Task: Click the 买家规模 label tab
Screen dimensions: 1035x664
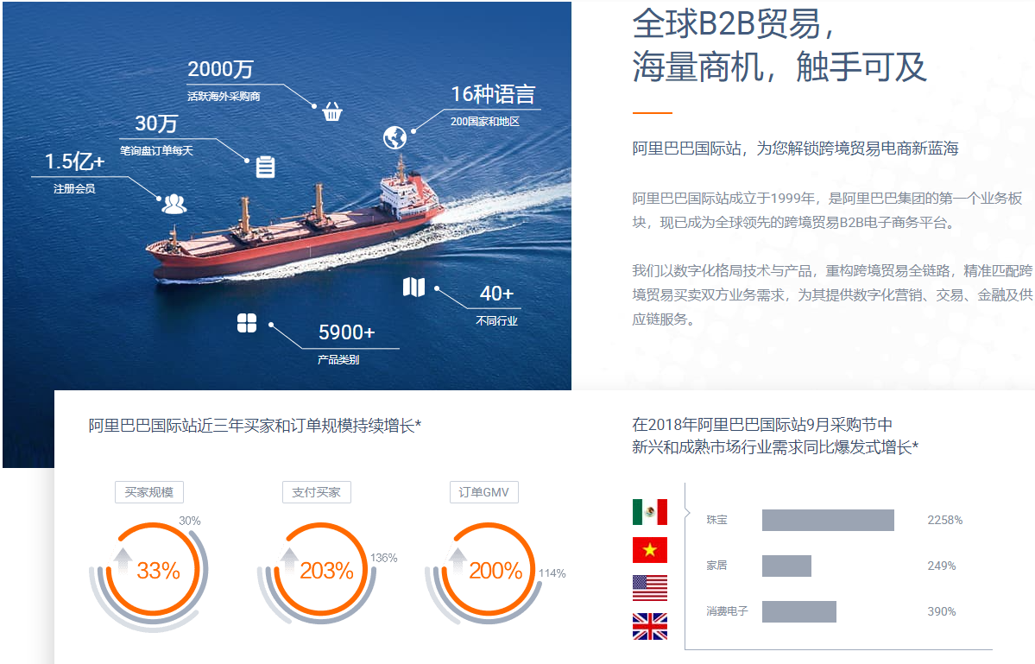Action: coord(149,492)
